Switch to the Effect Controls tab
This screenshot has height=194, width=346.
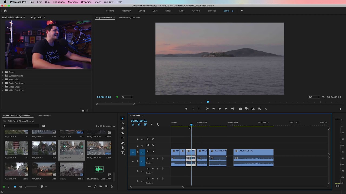tap(44, 116)
